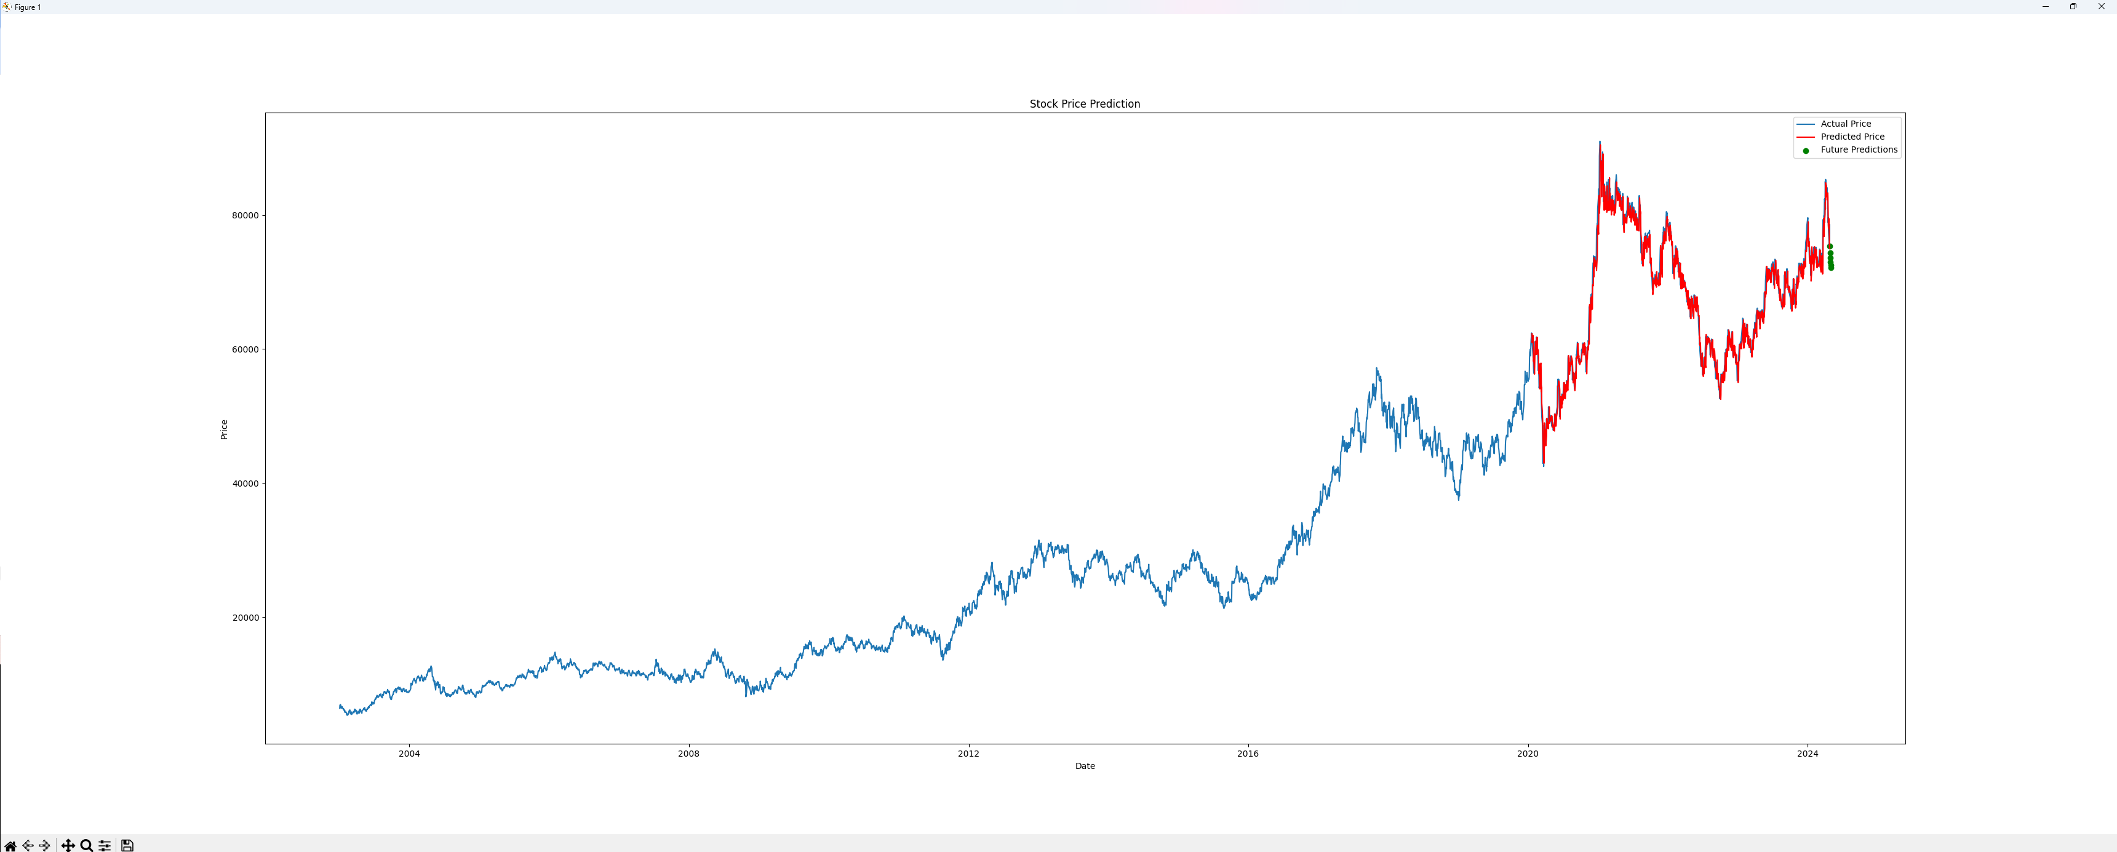Click the Price y-axis label
Viewport: 2117px width, 852px height.
pyautogui.click(x=223, y=430)
